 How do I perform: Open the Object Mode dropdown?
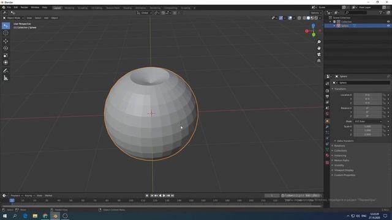click(x=13, y=18)
